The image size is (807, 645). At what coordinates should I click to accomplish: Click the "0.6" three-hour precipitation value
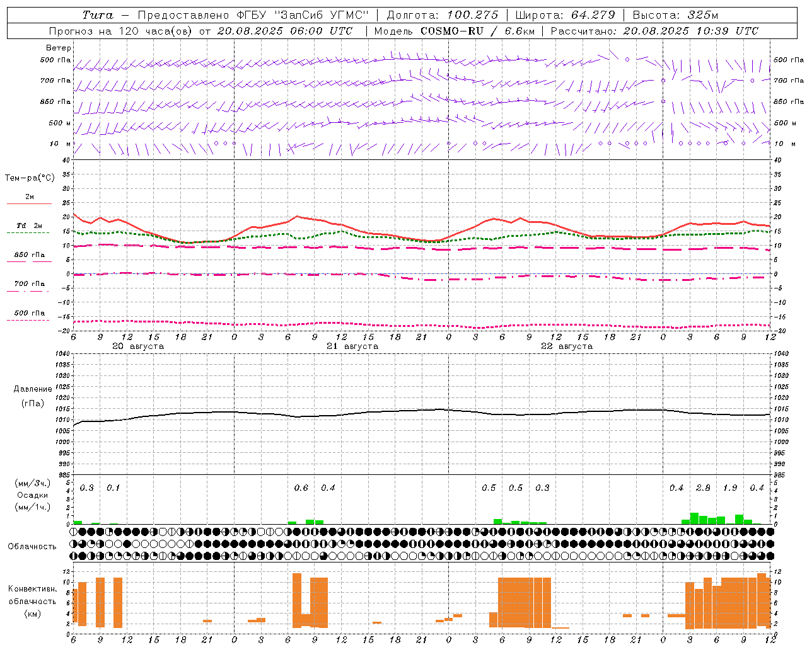[301, 488]
